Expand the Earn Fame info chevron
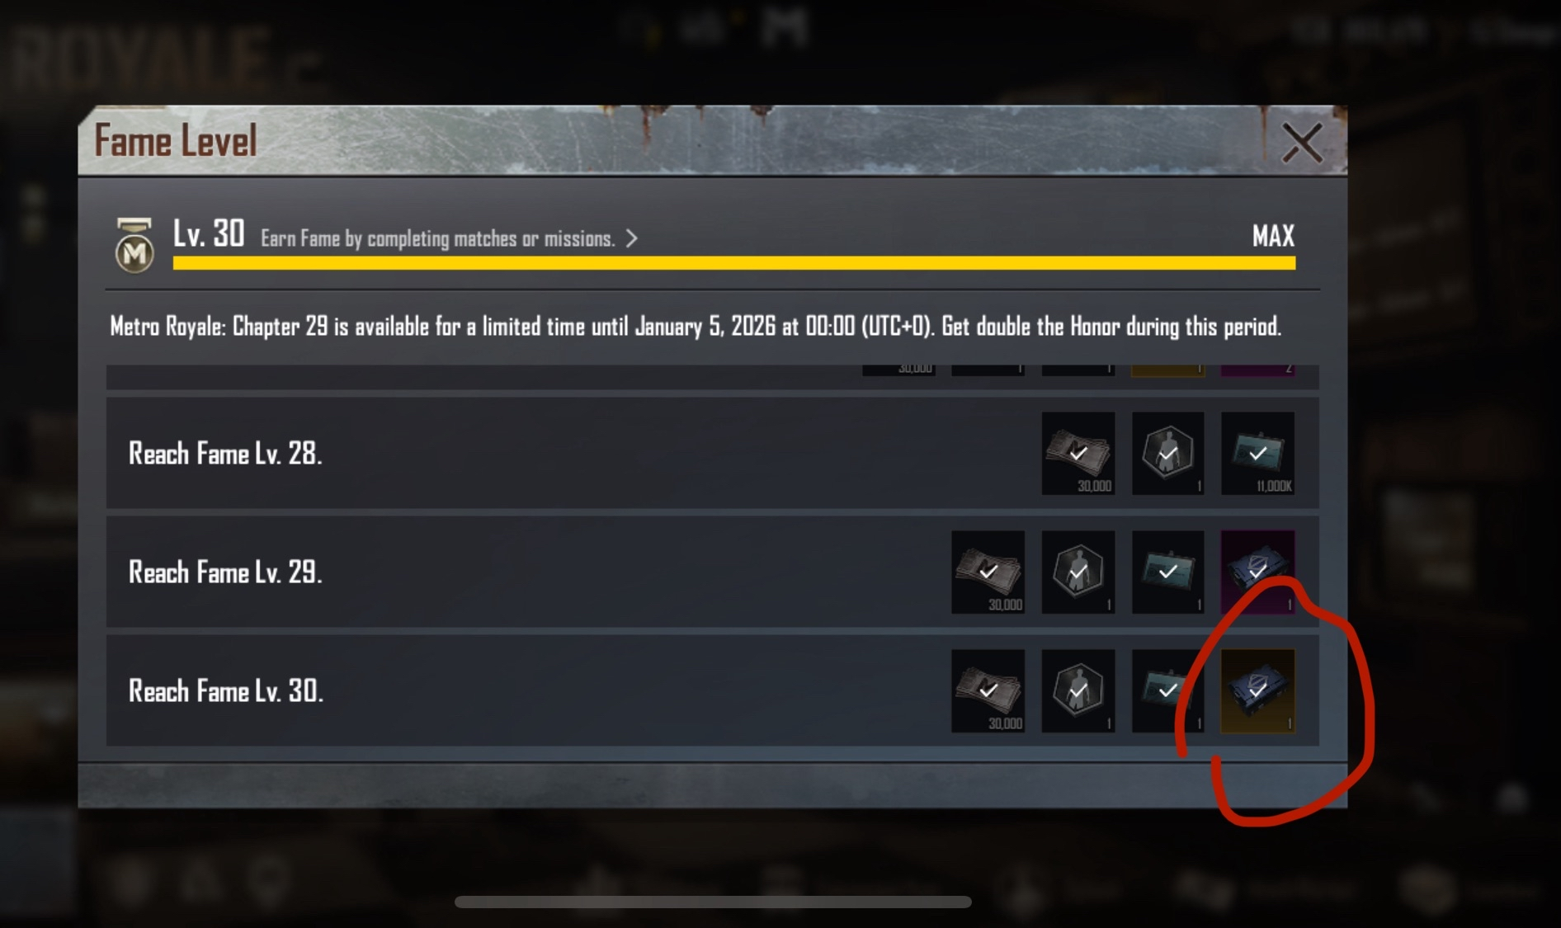 [x=632, y=238]
